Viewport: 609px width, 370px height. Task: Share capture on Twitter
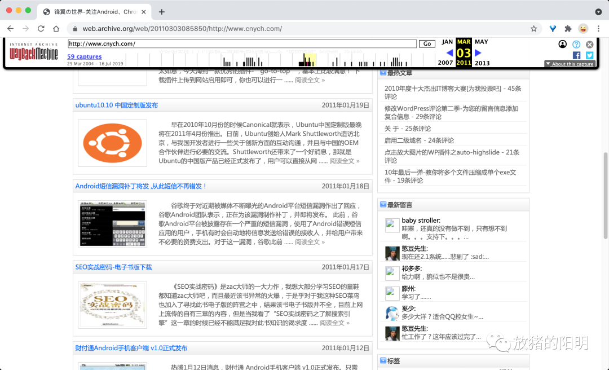[590, 55]
